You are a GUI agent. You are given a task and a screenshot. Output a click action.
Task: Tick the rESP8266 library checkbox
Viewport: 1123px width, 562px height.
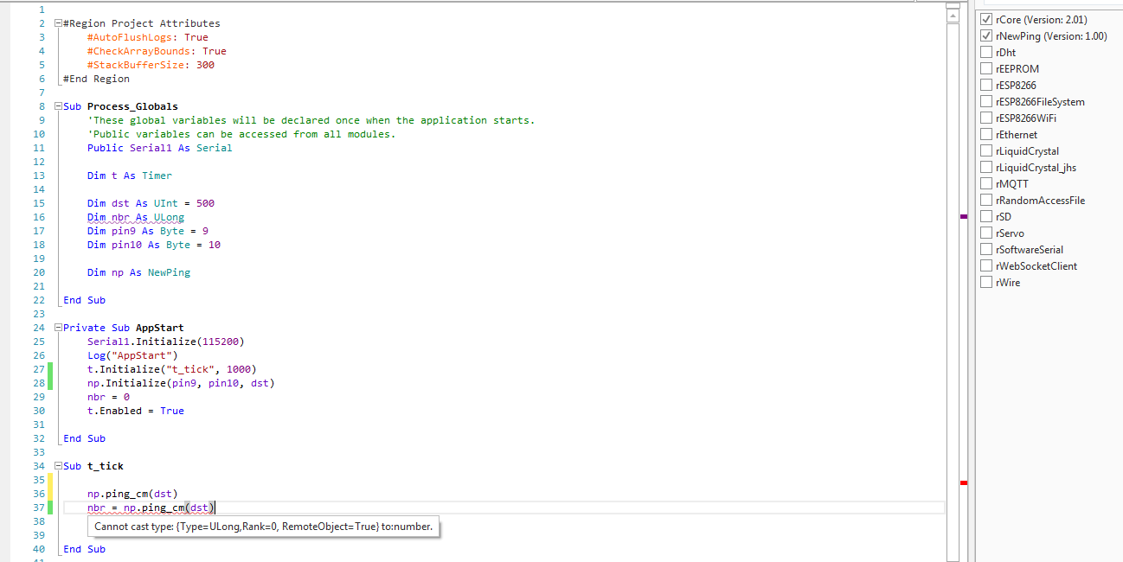tap(986, 85)
